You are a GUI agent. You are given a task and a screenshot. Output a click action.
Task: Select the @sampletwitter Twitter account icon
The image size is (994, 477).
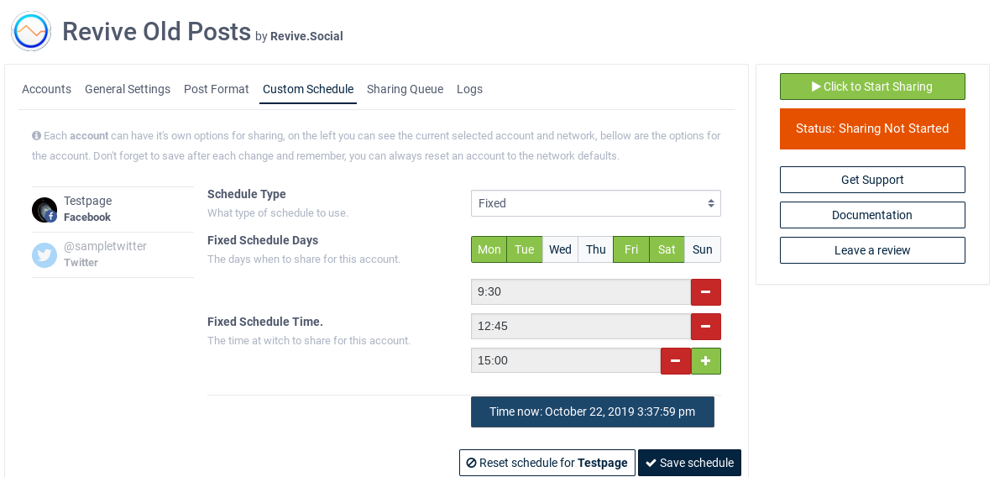[44, 255]
